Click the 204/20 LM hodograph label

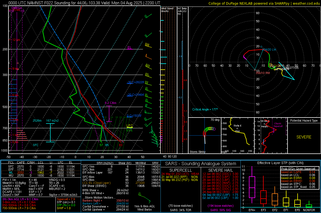coord(269,50)
